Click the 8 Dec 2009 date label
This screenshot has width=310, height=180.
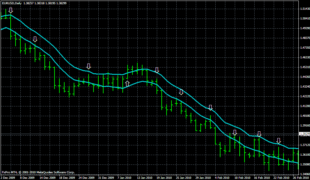point(27,178)
